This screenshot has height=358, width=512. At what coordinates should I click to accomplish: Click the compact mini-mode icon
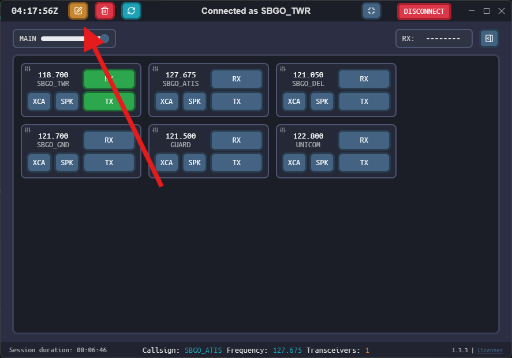[x=371, y=11]
